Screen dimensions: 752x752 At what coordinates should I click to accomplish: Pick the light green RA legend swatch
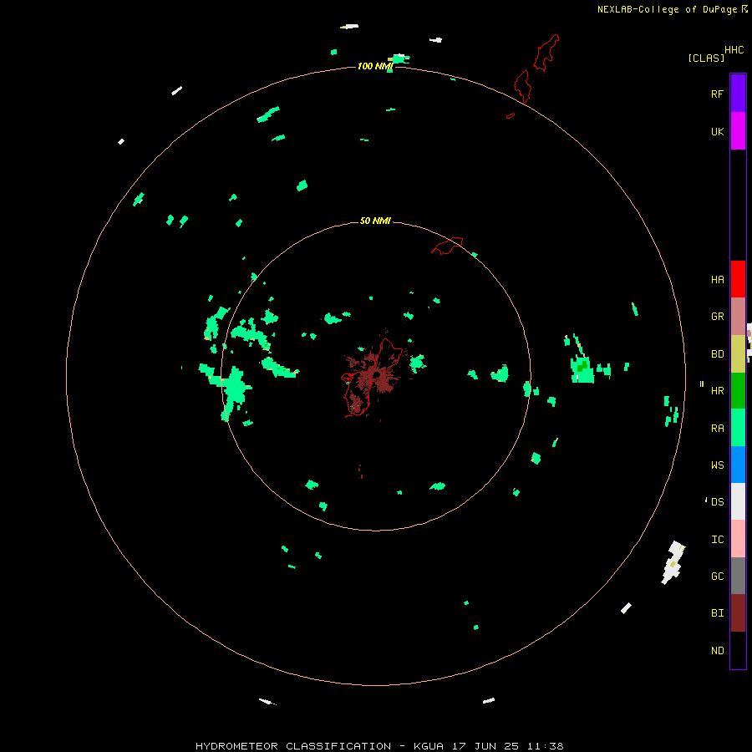[x=738, y=428]
